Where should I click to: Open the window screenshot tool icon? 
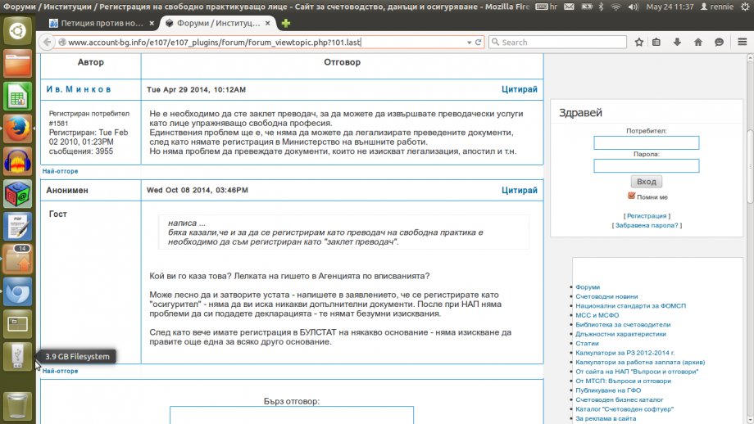[x=18, y=323]
